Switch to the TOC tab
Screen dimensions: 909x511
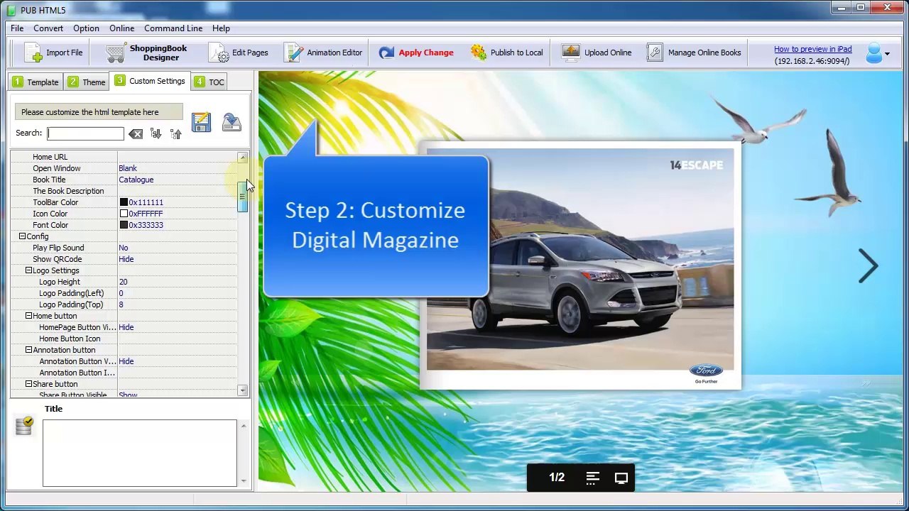point(209,82)
